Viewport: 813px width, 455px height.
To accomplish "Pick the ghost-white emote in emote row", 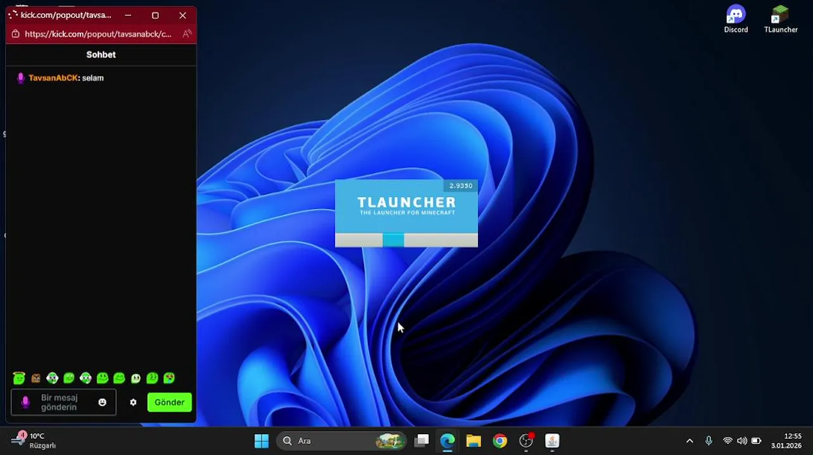I will point(135,378).
